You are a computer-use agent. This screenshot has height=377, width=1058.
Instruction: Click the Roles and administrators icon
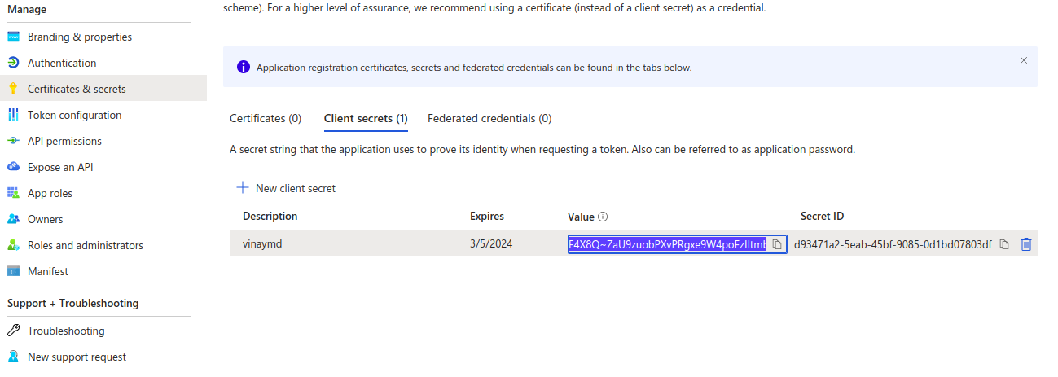pos(13,245)
